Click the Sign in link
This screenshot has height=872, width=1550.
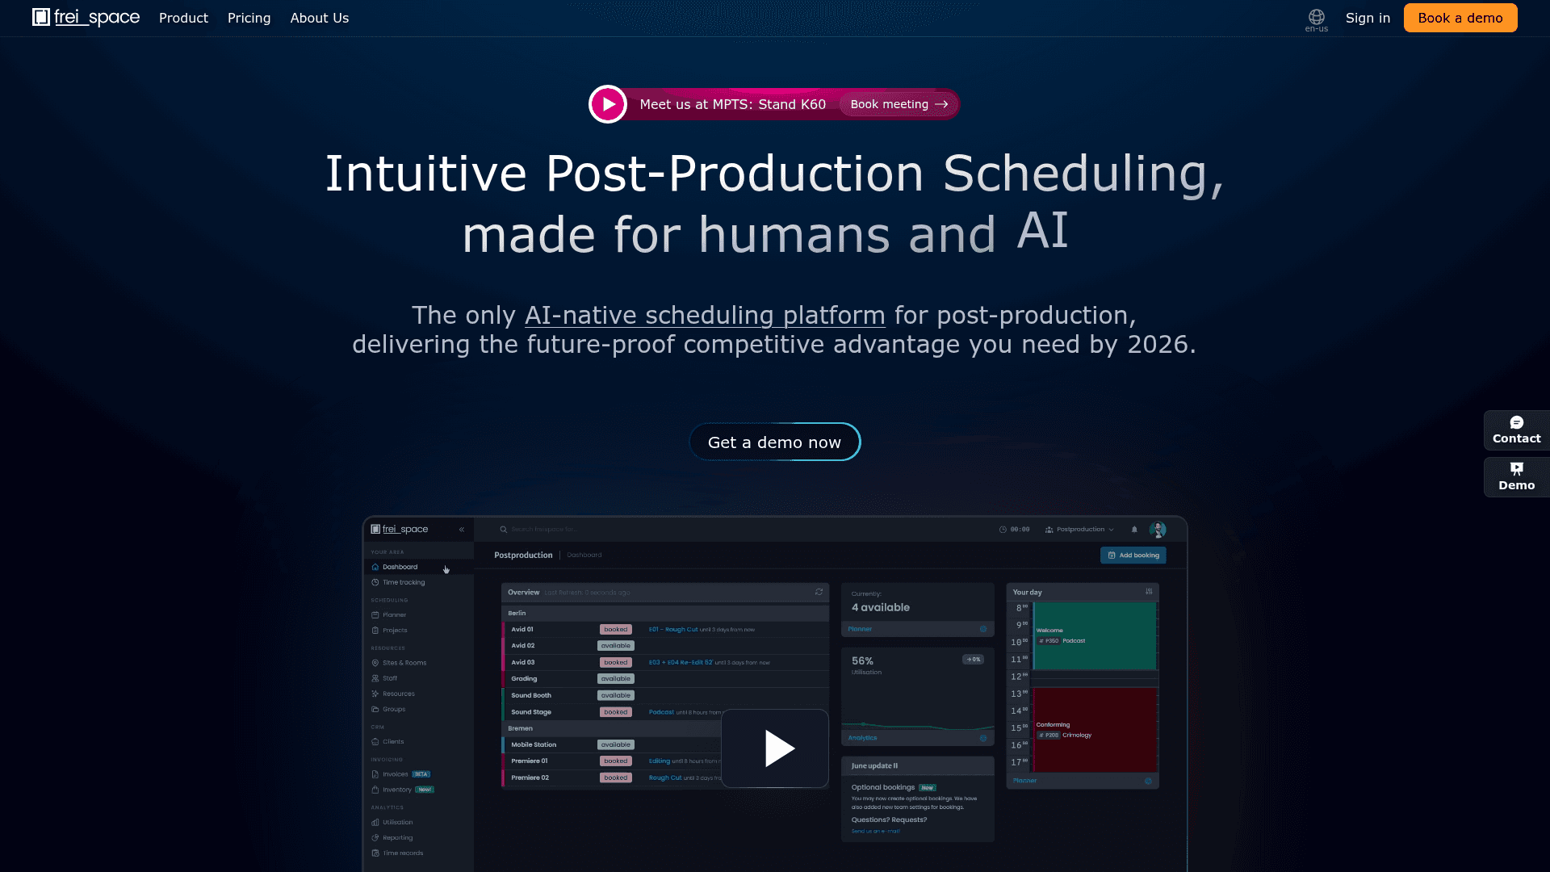[x=1368, y=18]
